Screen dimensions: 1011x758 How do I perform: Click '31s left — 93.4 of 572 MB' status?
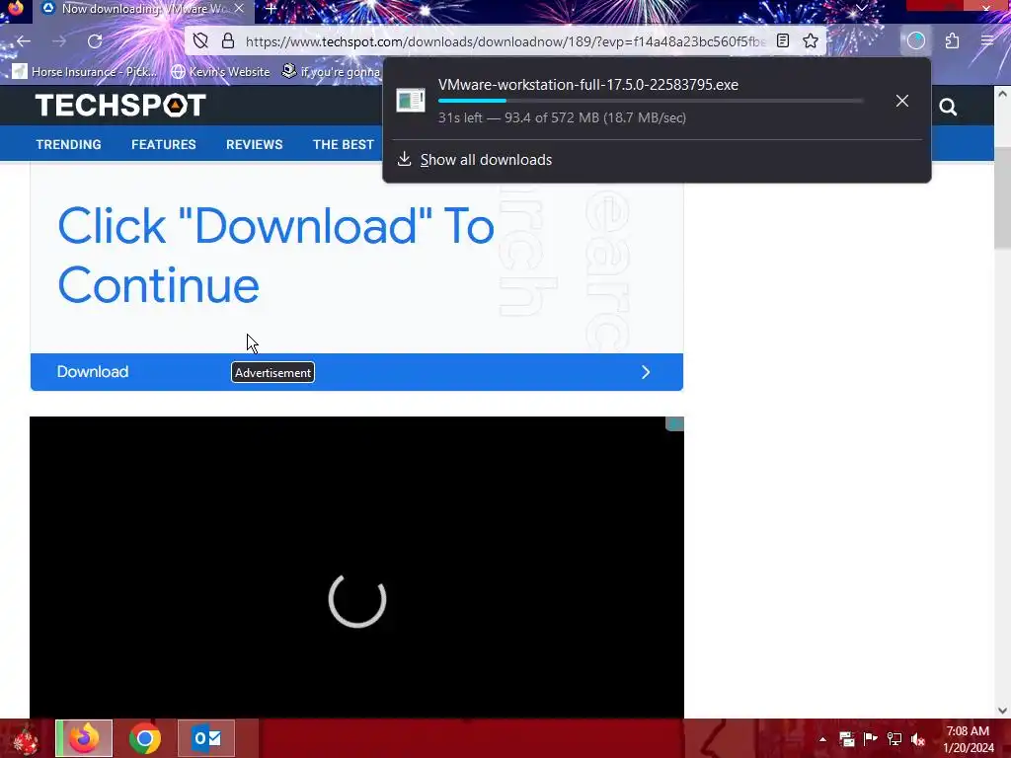click(x=562, y=118)
